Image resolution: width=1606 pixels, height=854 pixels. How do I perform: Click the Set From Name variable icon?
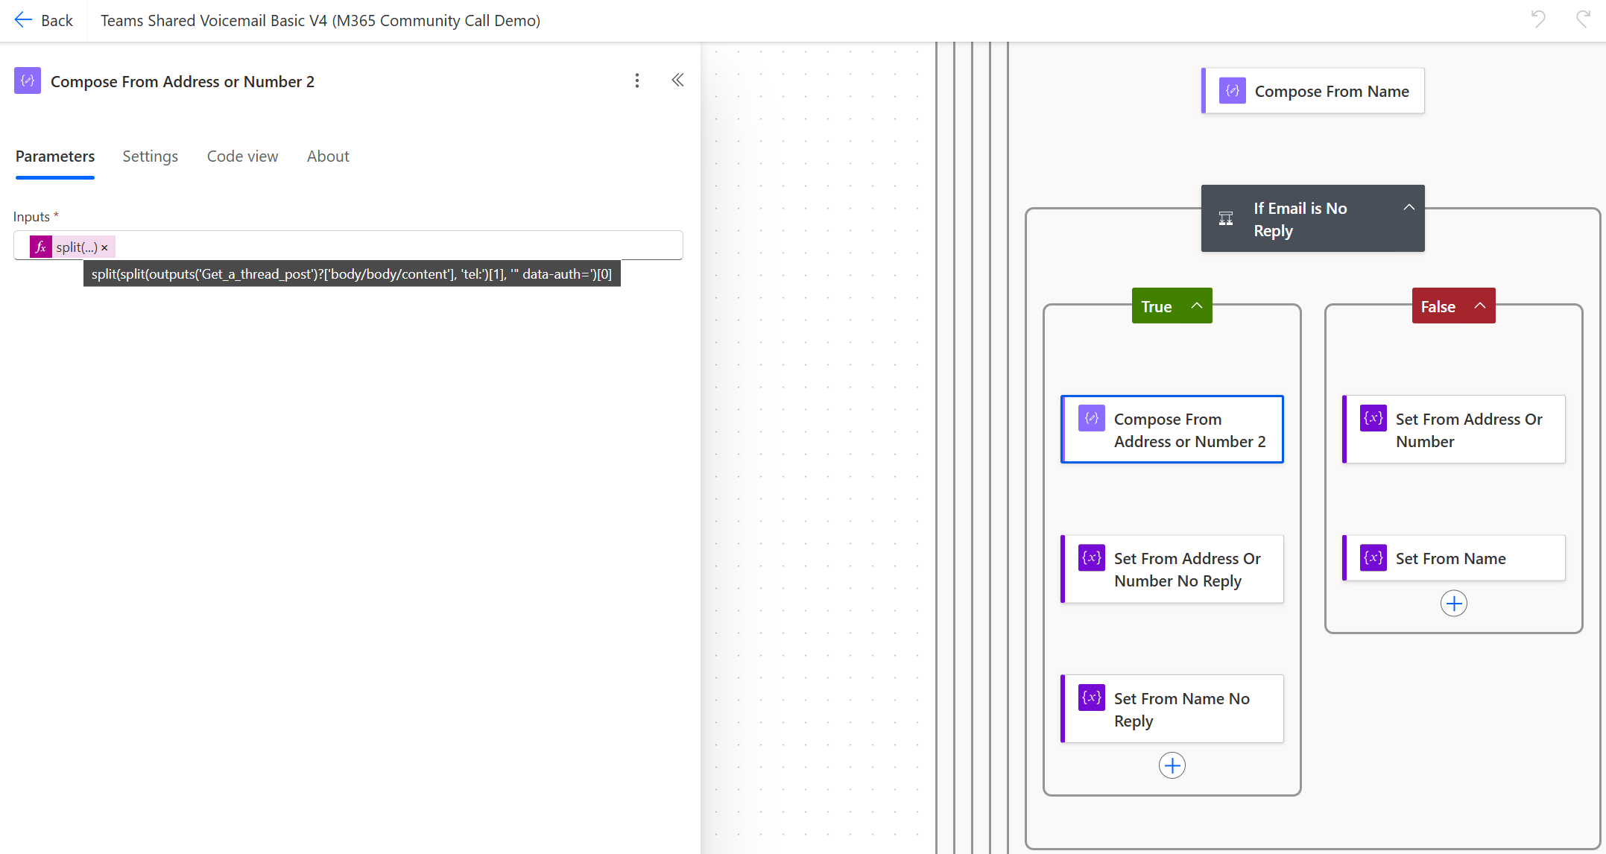[1372, 557]
